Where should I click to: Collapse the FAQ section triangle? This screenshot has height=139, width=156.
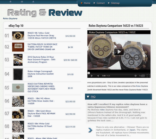88,97
